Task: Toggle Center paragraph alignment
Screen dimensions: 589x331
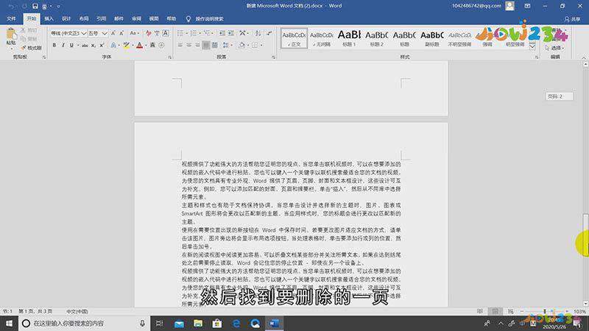Action: pos(189,46)
